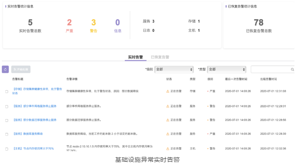Select checkbox for 节点内存使用率大于70% alert
Viewport: 298px width, 164px height.
(x=7, y=149)
